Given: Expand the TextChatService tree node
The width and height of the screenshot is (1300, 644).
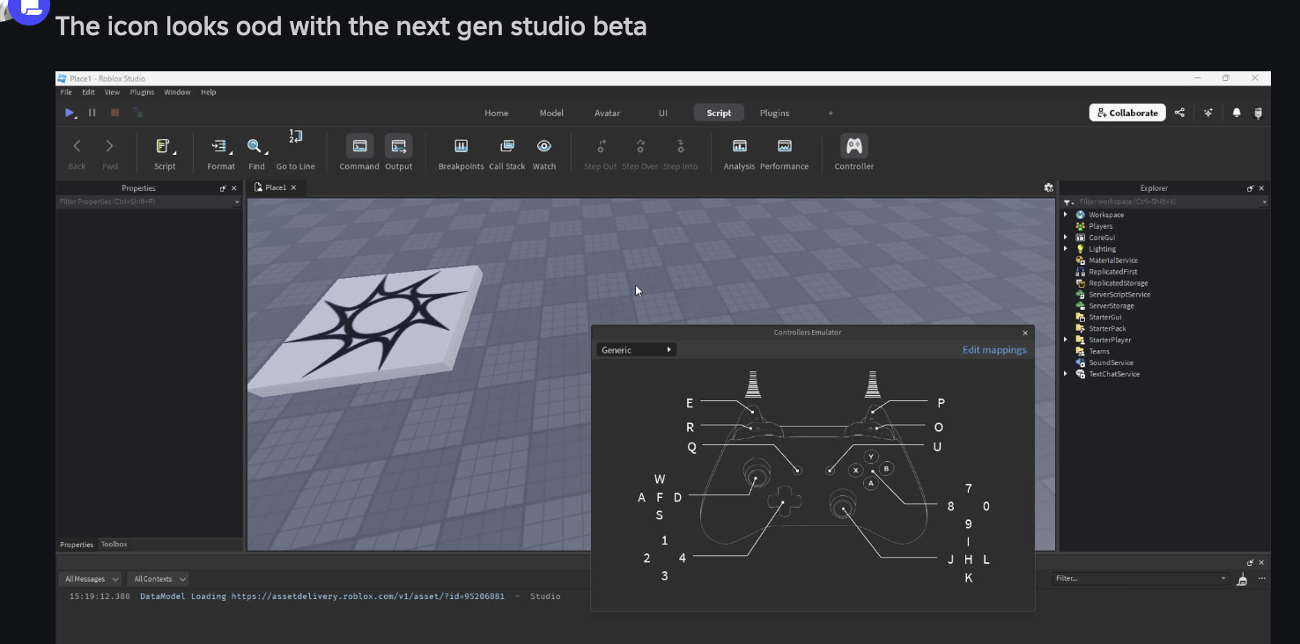Looking at the screenshot, I should coord(1065,374).
